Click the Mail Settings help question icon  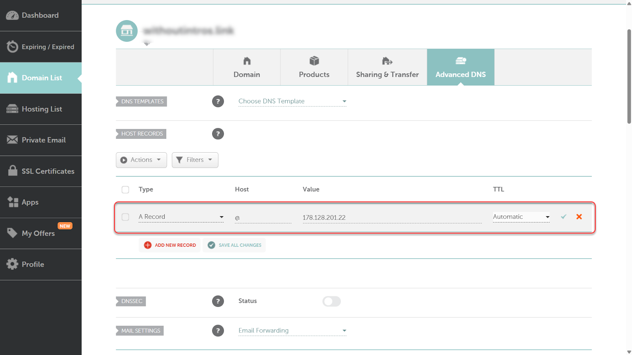(218, 331)
